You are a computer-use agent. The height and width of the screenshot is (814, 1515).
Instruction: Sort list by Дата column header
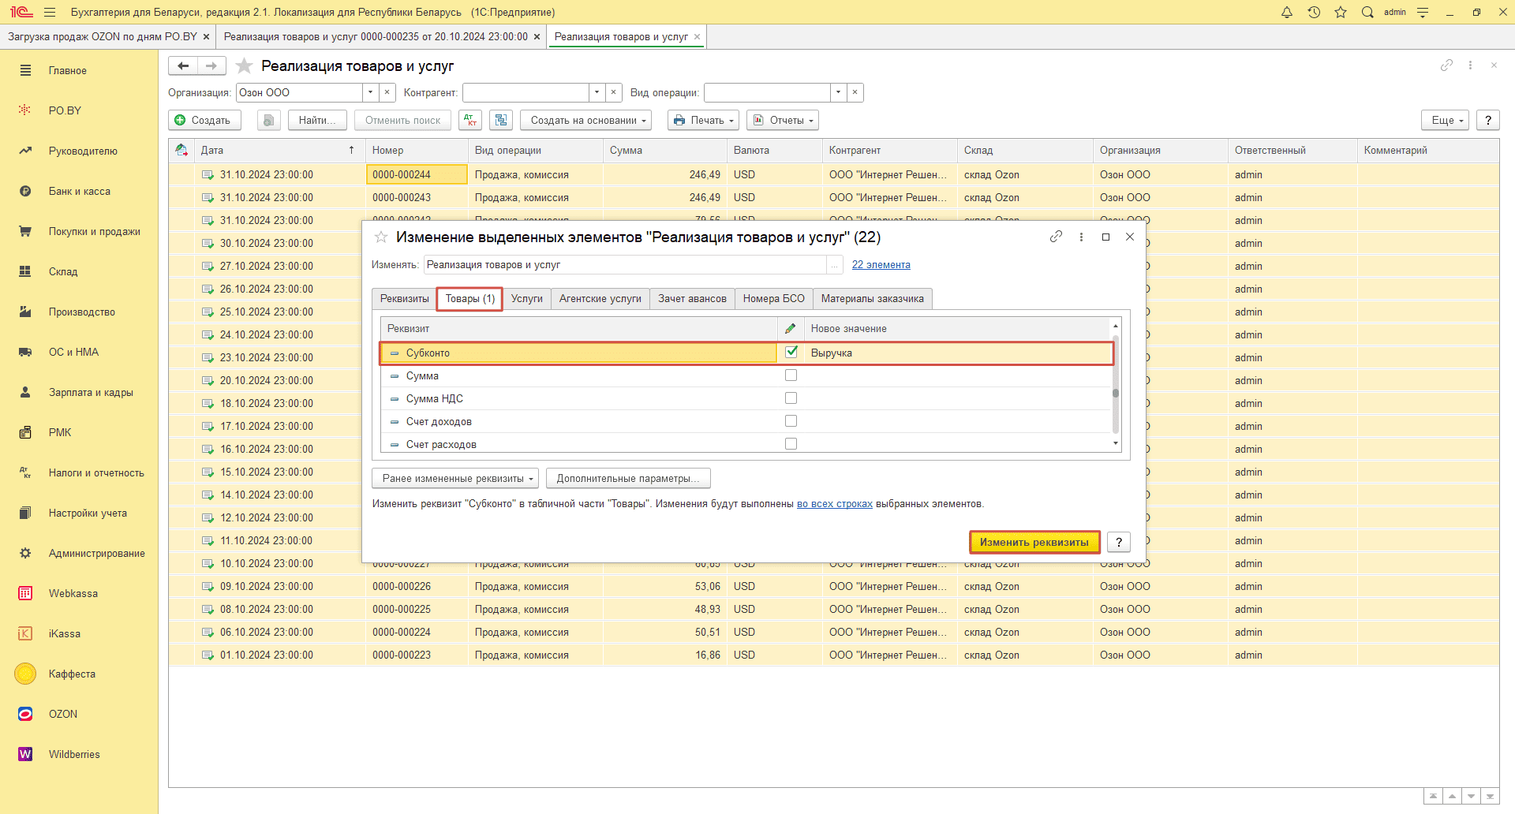click(278, 151)
